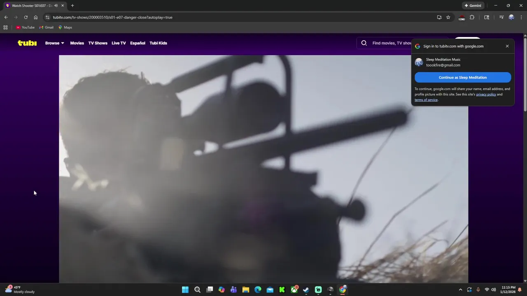Open a new browser tab

72,6
